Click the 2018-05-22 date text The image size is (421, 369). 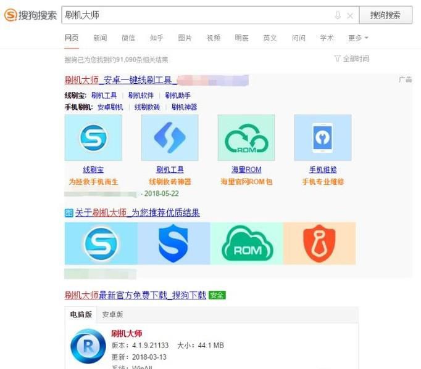[161, 193]
